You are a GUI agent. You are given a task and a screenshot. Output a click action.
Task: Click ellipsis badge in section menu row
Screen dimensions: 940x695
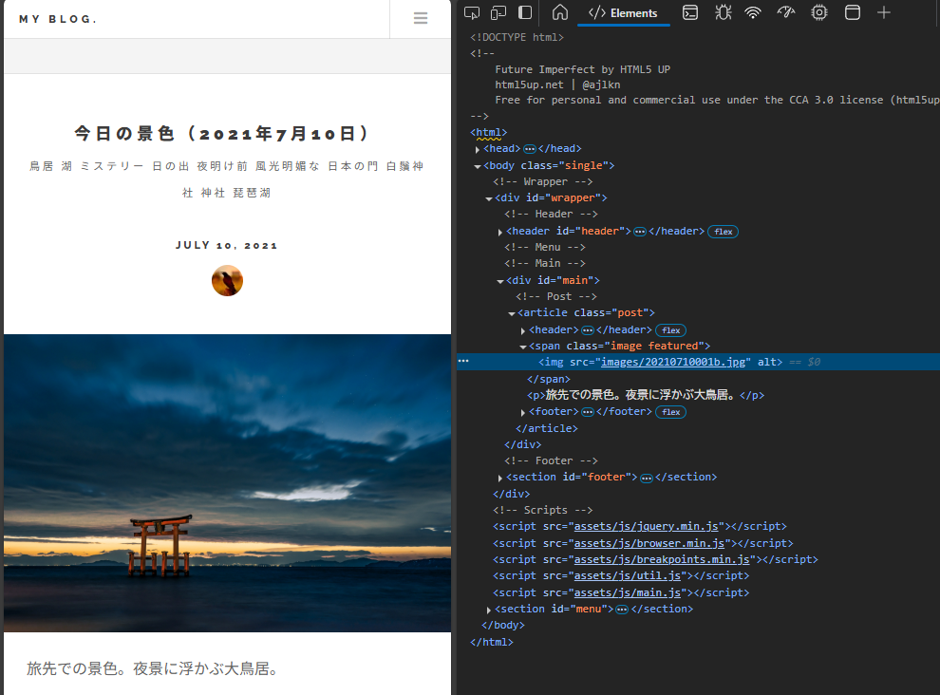622,610
